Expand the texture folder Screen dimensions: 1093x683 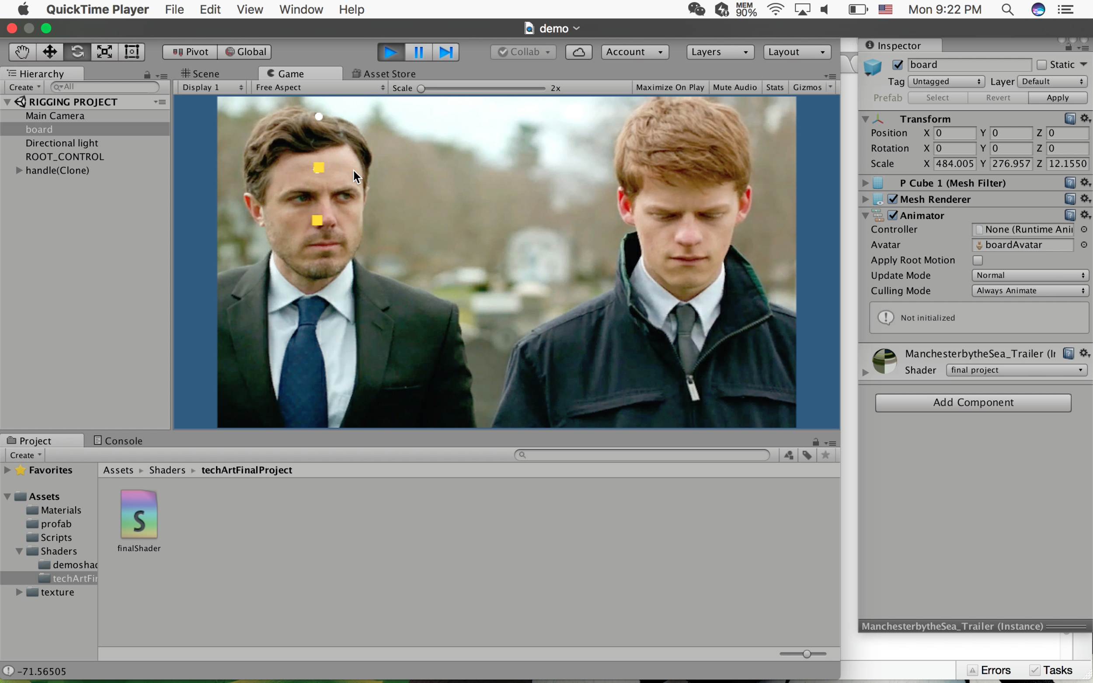coord(19,592)
